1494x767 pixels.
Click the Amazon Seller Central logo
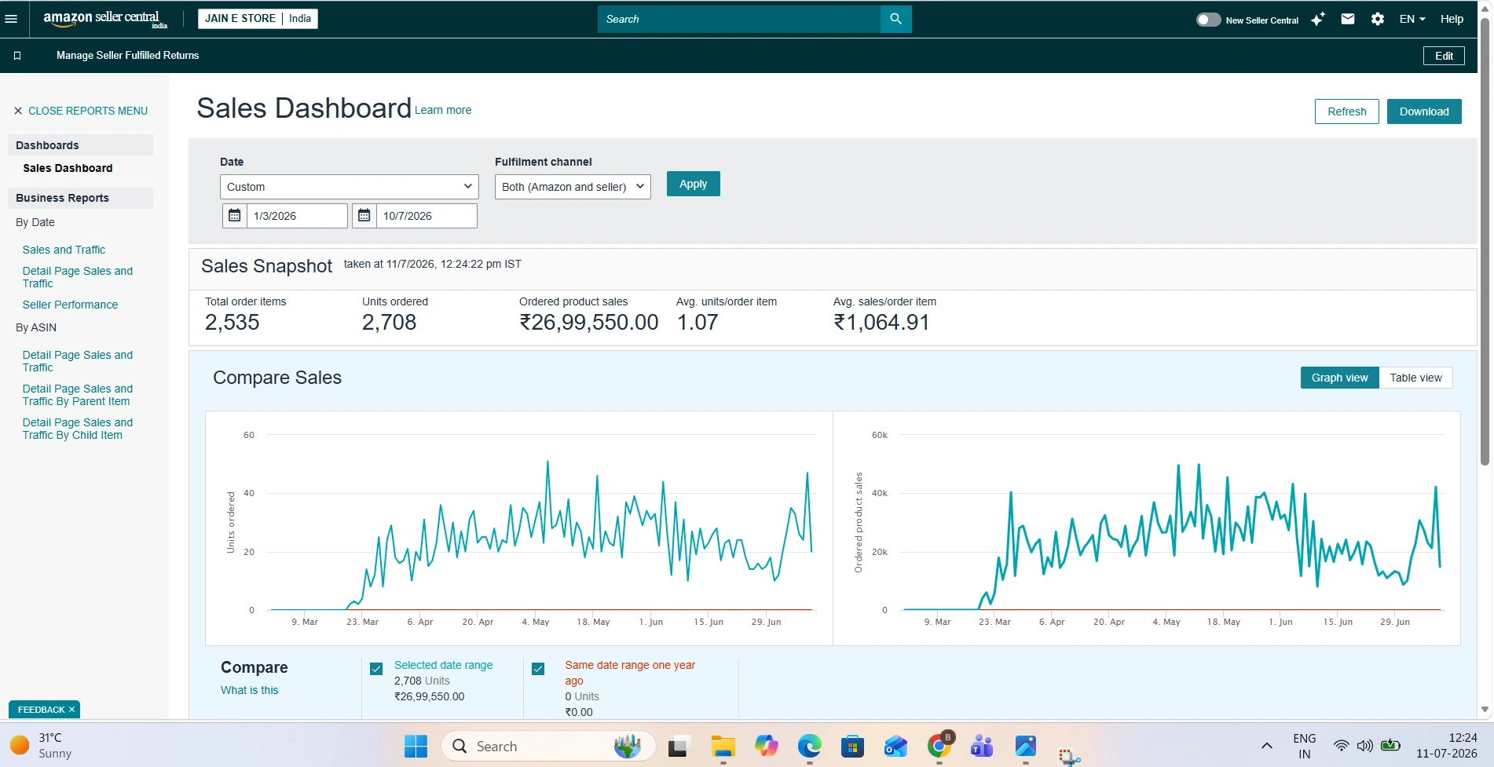[105, 19]
